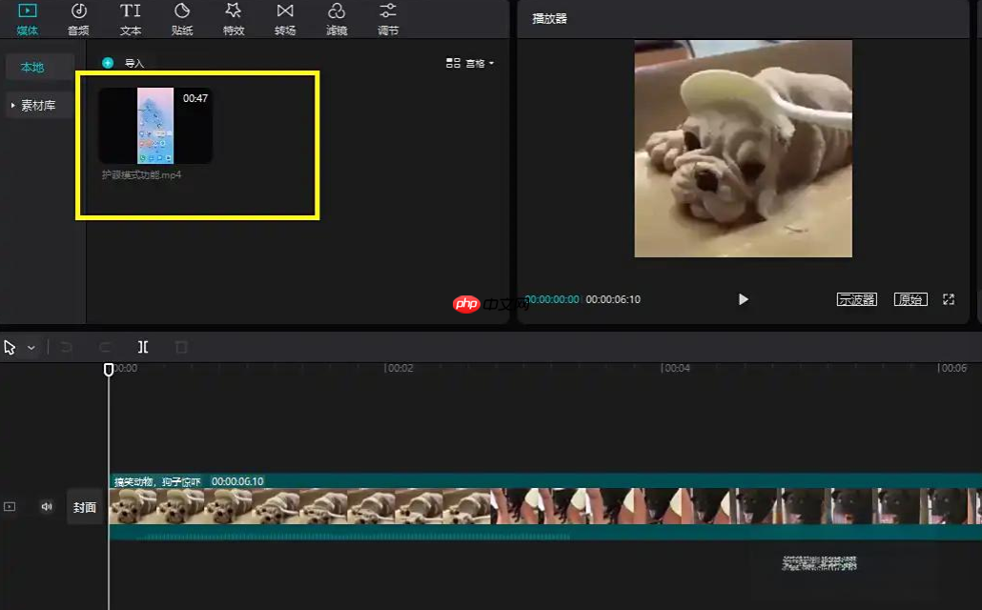Open the 调节 Adjust panel
Image resolution: width=982 pixels, height=610 pixels.
pos(387,19)
